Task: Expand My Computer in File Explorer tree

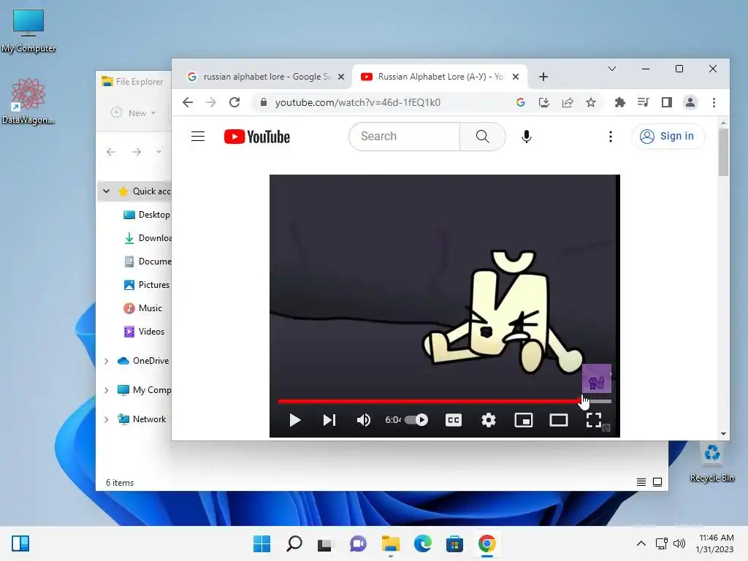Action: 107,390
